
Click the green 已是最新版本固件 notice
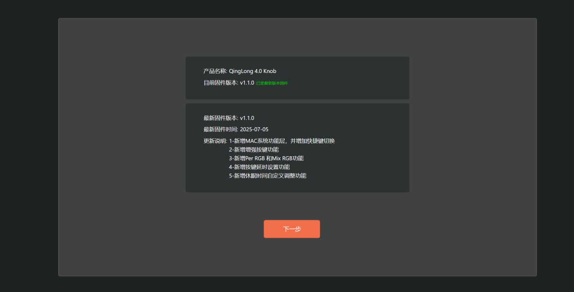pyautogui.click(x=272, y=83)
